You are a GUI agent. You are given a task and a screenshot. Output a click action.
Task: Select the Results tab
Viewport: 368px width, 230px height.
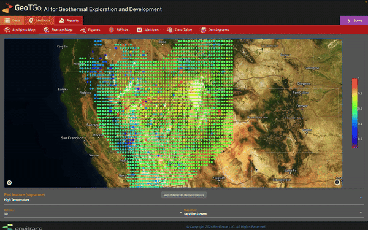pos(69,20)
